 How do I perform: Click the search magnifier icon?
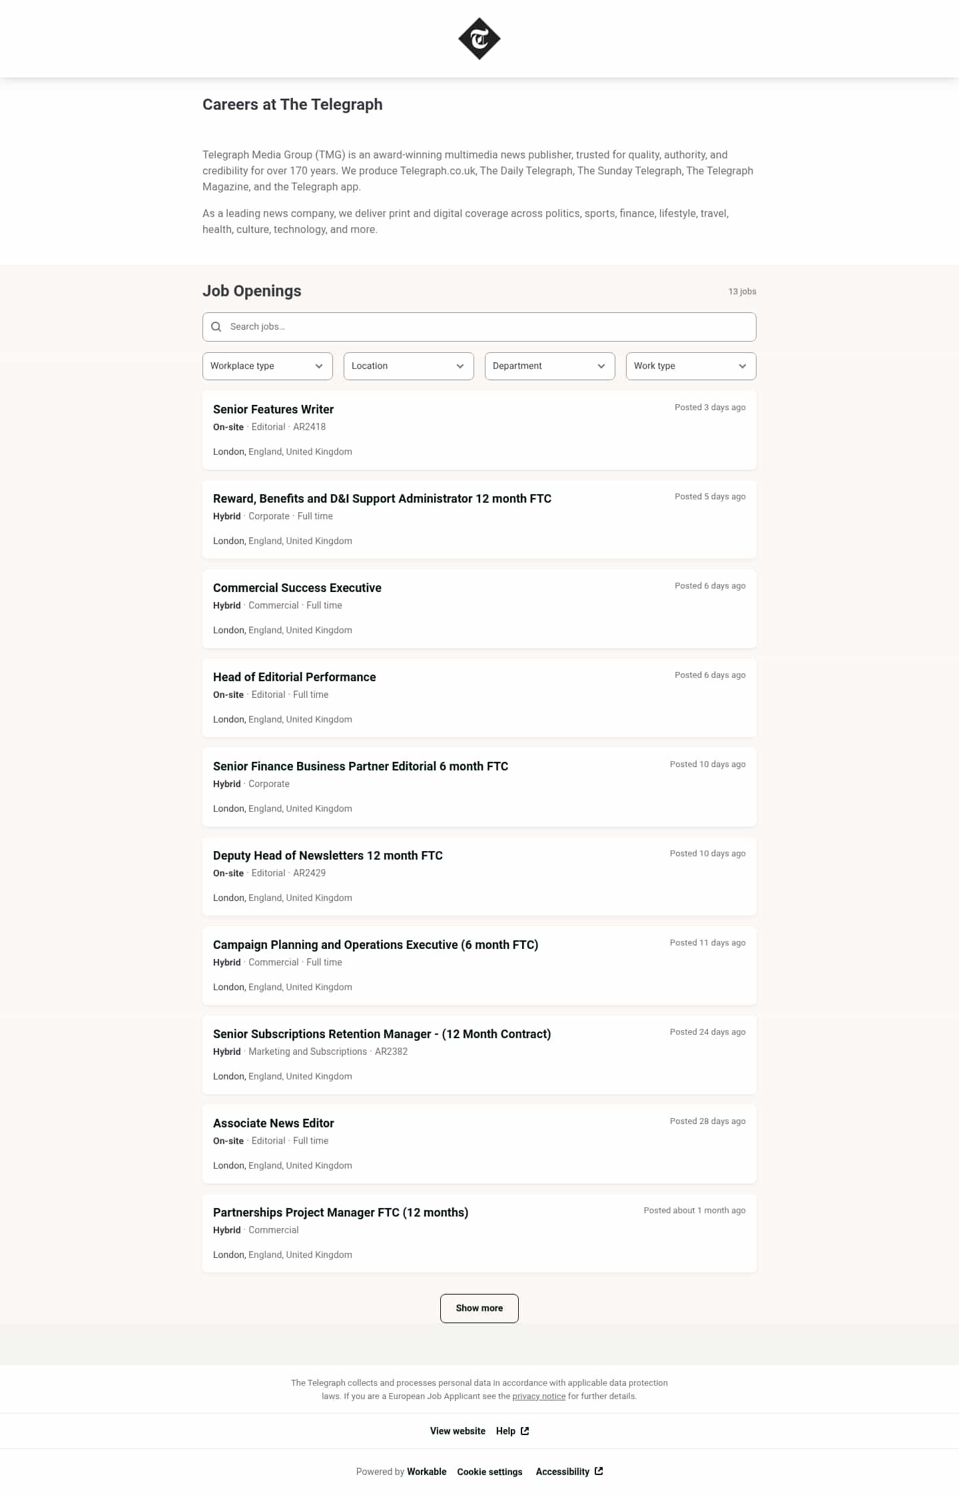(216, 327)
